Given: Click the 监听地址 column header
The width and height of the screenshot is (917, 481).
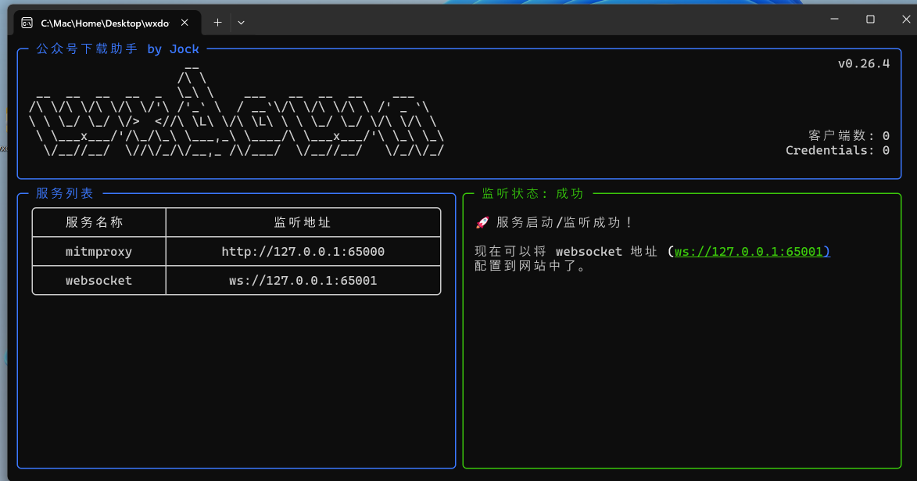Looking at the screenshot, I should click(303, 222).
